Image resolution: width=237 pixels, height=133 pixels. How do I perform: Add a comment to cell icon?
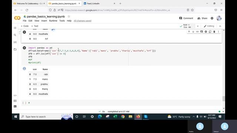coord(201,32)
